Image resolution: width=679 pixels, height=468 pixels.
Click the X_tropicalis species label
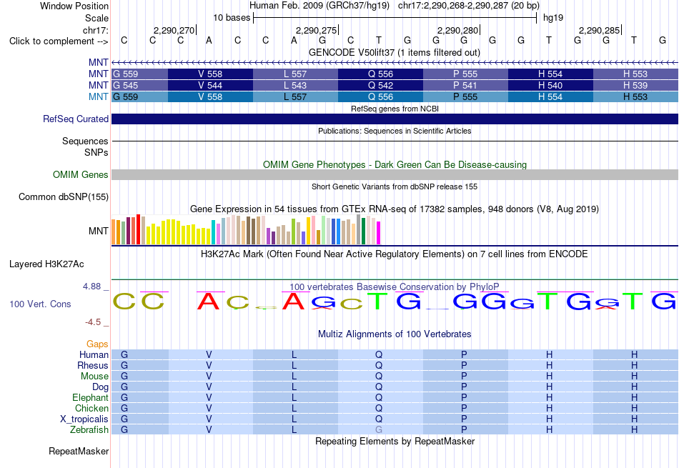coord(84,419)
